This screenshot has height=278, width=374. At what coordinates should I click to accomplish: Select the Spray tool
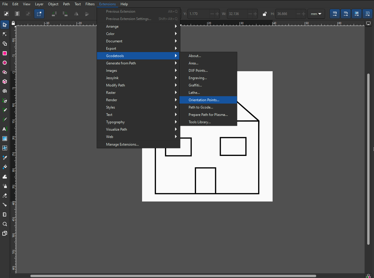click(x=5, y=186)
